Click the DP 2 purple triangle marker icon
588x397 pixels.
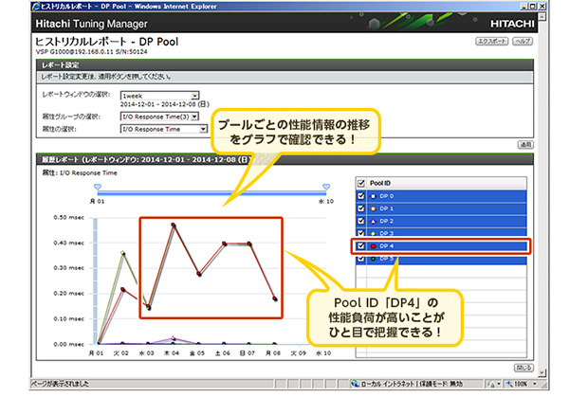tap(373, 221)
